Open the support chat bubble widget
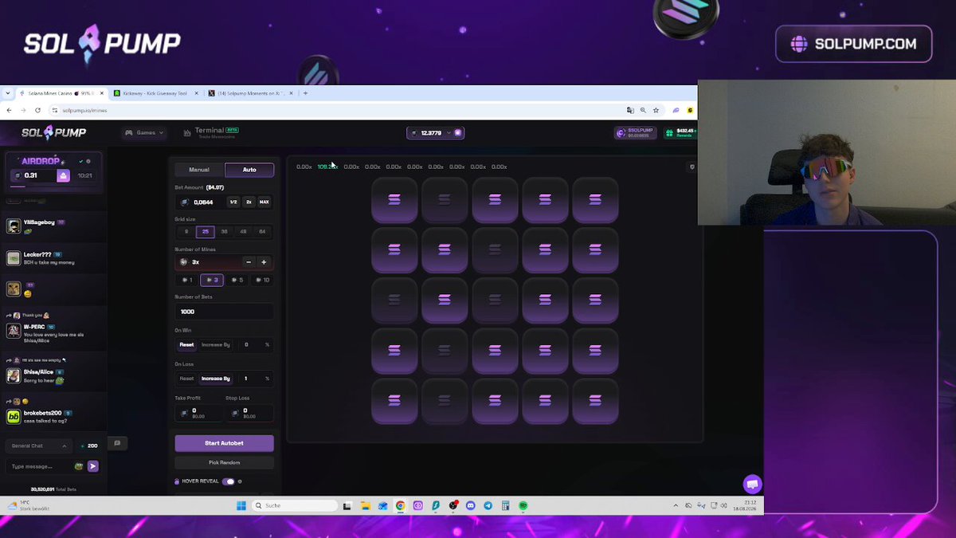The height and width of the screenshot is (538, 956). (752, 484)
